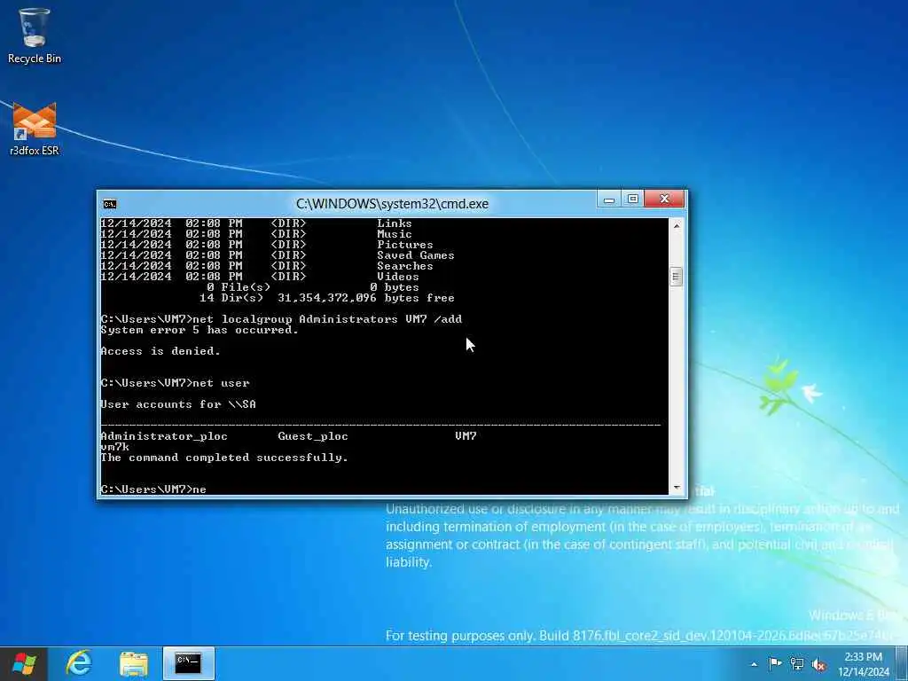Click the 'Pictures' directory entry
The image size is (908, 681).
(404, 245)
